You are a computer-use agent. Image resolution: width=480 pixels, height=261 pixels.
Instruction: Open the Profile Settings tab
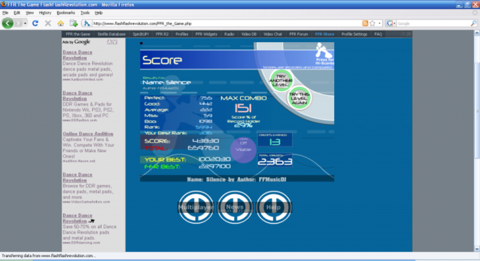354,34
